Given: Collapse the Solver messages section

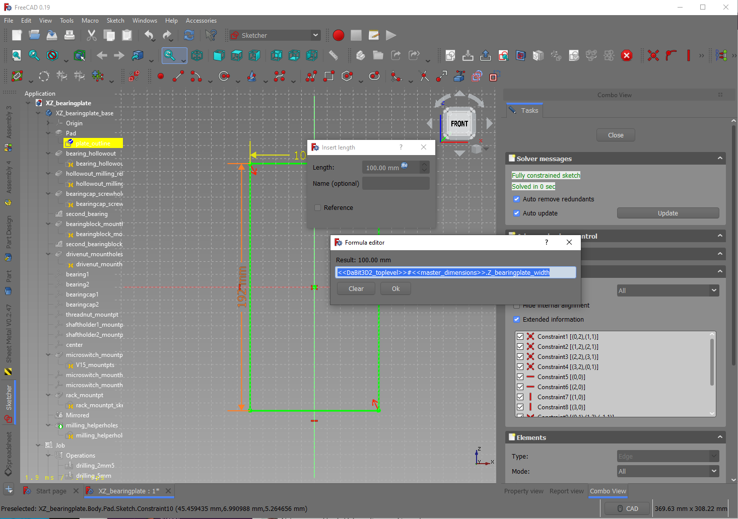Looking at the screenshot, I should pos(720,159).
